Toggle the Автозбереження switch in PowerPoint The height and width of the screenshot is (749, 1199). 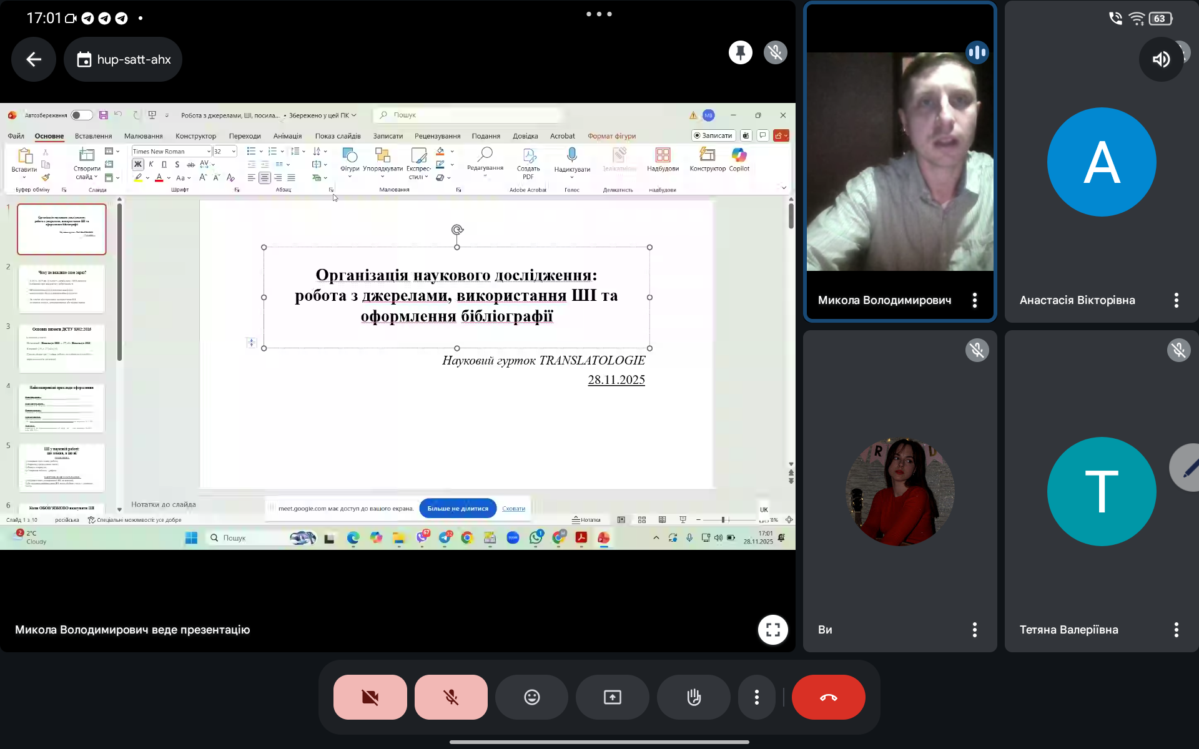81,115
